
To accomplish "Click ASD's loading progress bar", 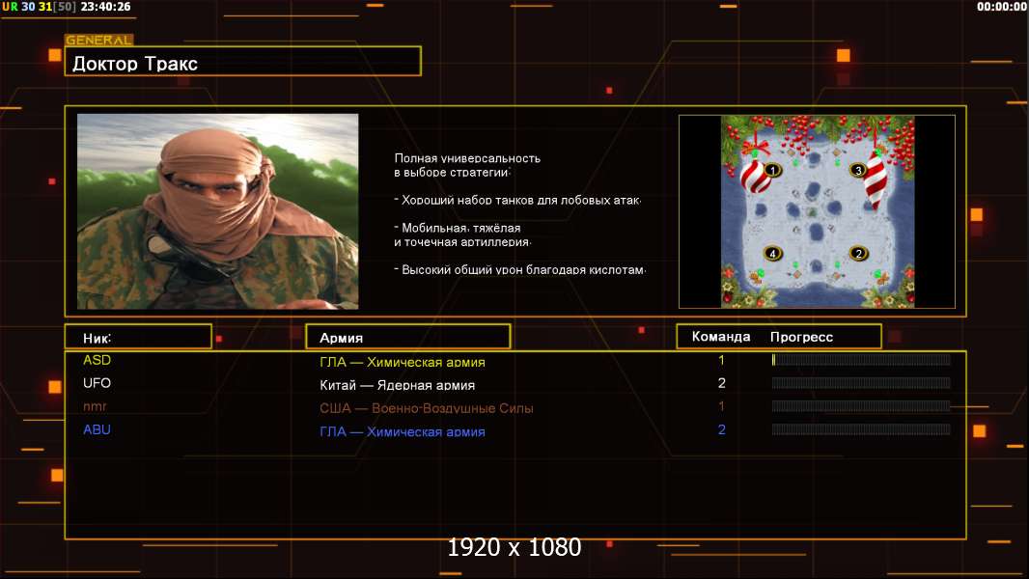I will (861, 359).
